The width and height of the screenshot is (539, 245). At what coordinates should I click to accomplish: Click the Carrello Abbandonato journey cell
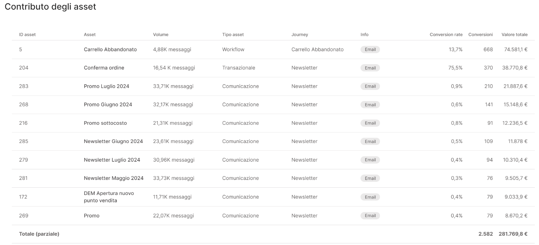pos(317,49)
